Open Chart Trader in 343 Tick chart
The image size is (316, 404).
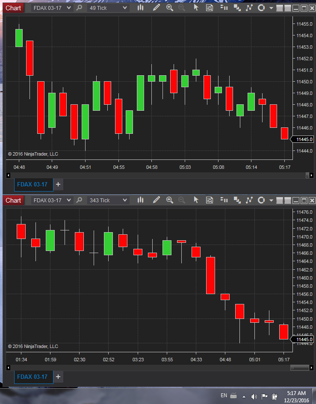(x=224, y=200)
